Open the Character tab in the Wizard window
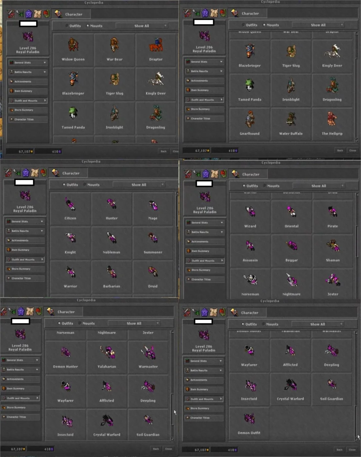Image resolution: width=361 pixels, height=457 pixels. 249,174
